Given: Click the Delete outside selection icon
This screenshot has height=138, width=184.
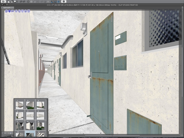Looking at the screenshot, I should pyautogui.click(x=31, y=2).
